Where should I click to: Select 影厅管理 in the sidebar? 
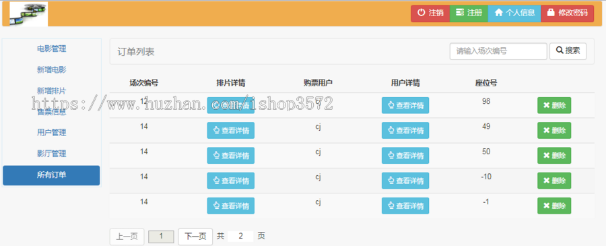(x=51, y=154)
